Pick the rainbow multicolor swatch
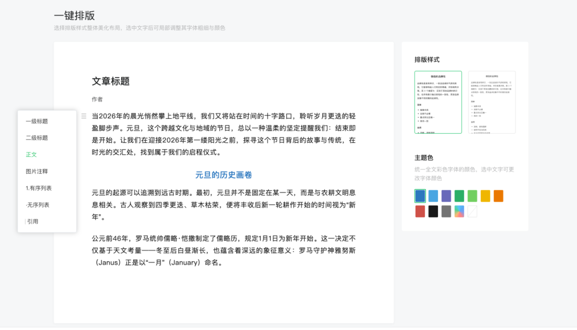The image size is (577, 330). [459, 211]
